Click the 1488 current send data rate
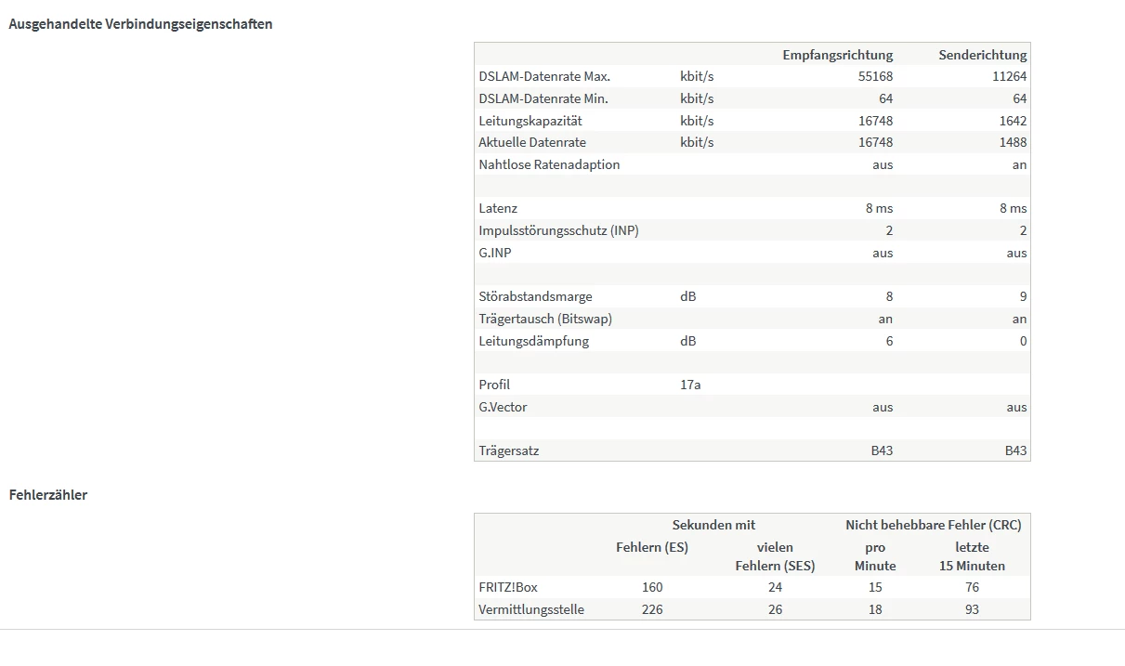This screenshot has height=666, width=1125. 1013,143
